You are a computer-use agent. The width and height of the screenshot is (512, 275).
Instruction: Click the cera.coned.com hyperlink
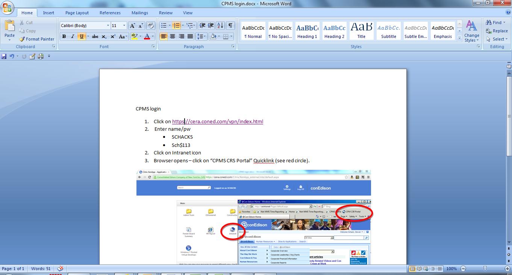[217, 121]
